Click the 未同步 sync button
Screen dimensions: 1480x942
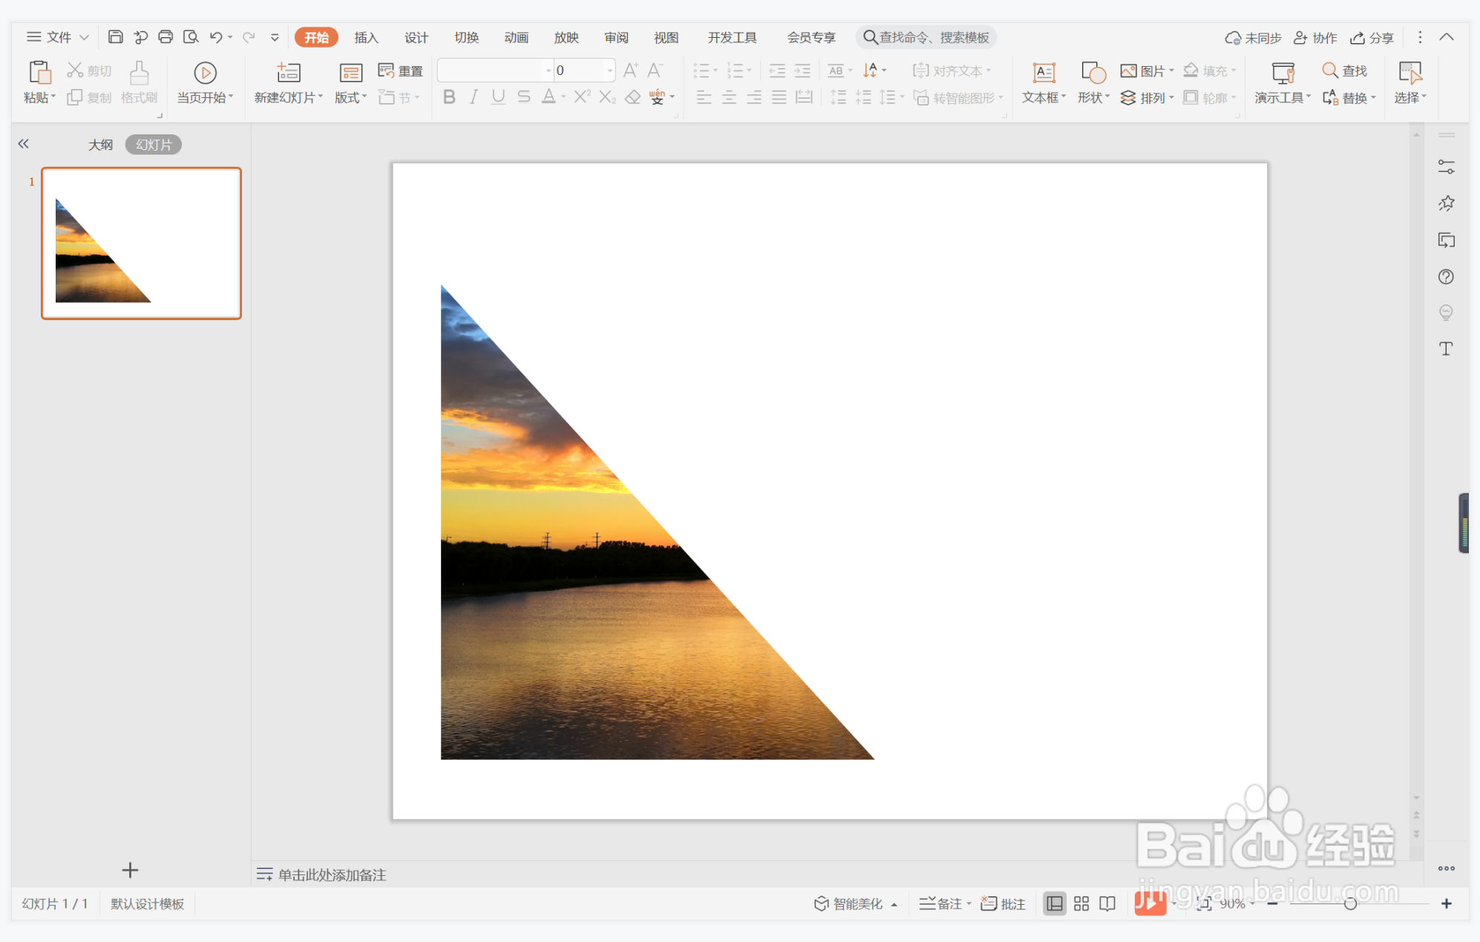point(1253,37)
